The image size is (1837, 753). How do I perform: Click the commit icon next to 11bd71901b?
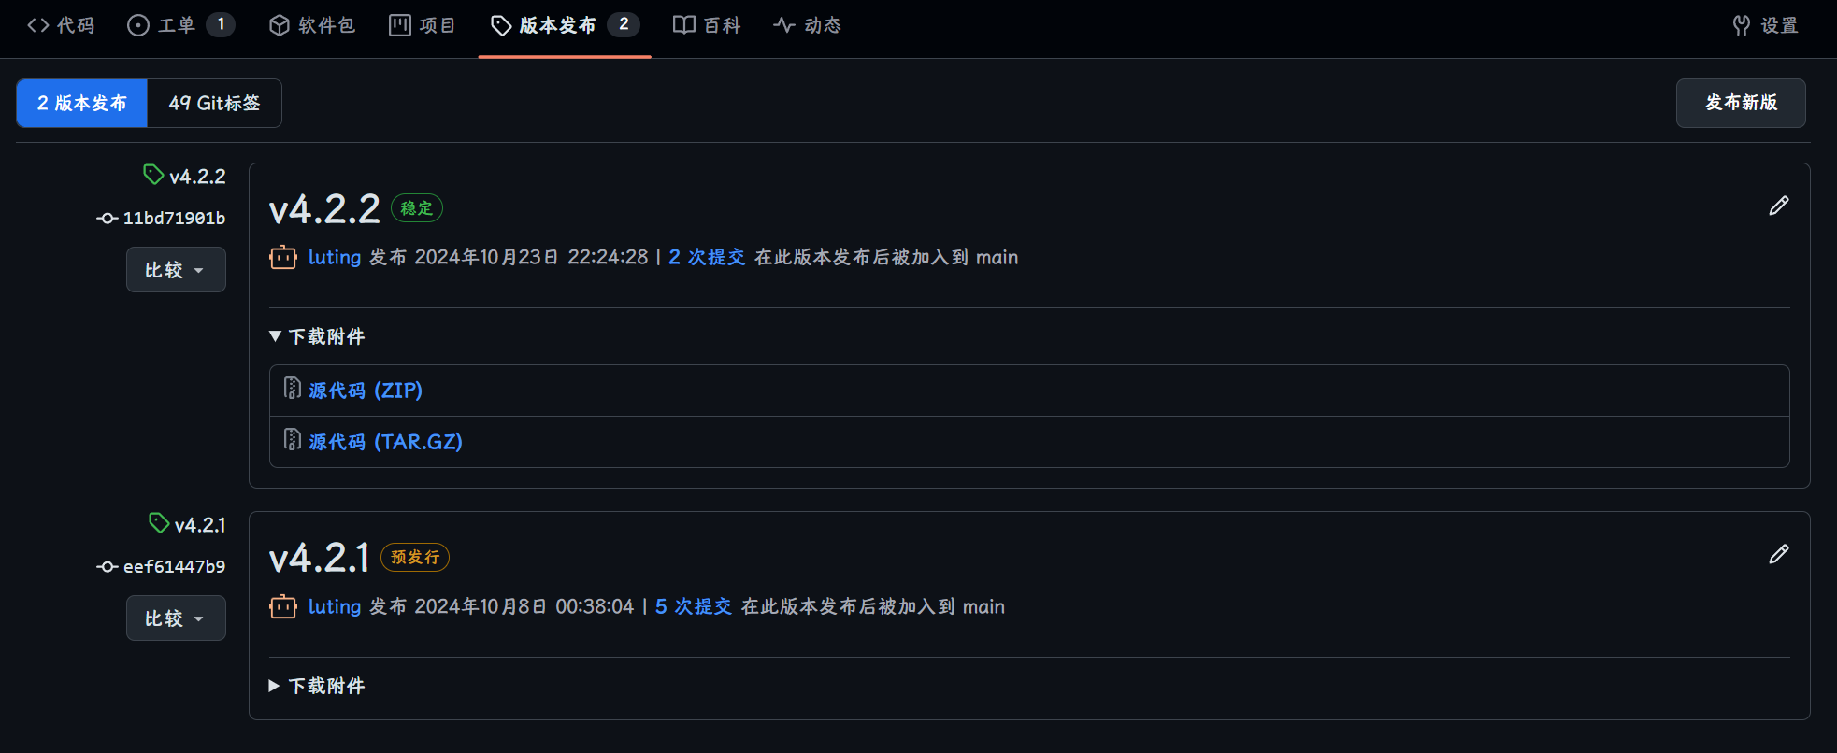click(107, 219)
